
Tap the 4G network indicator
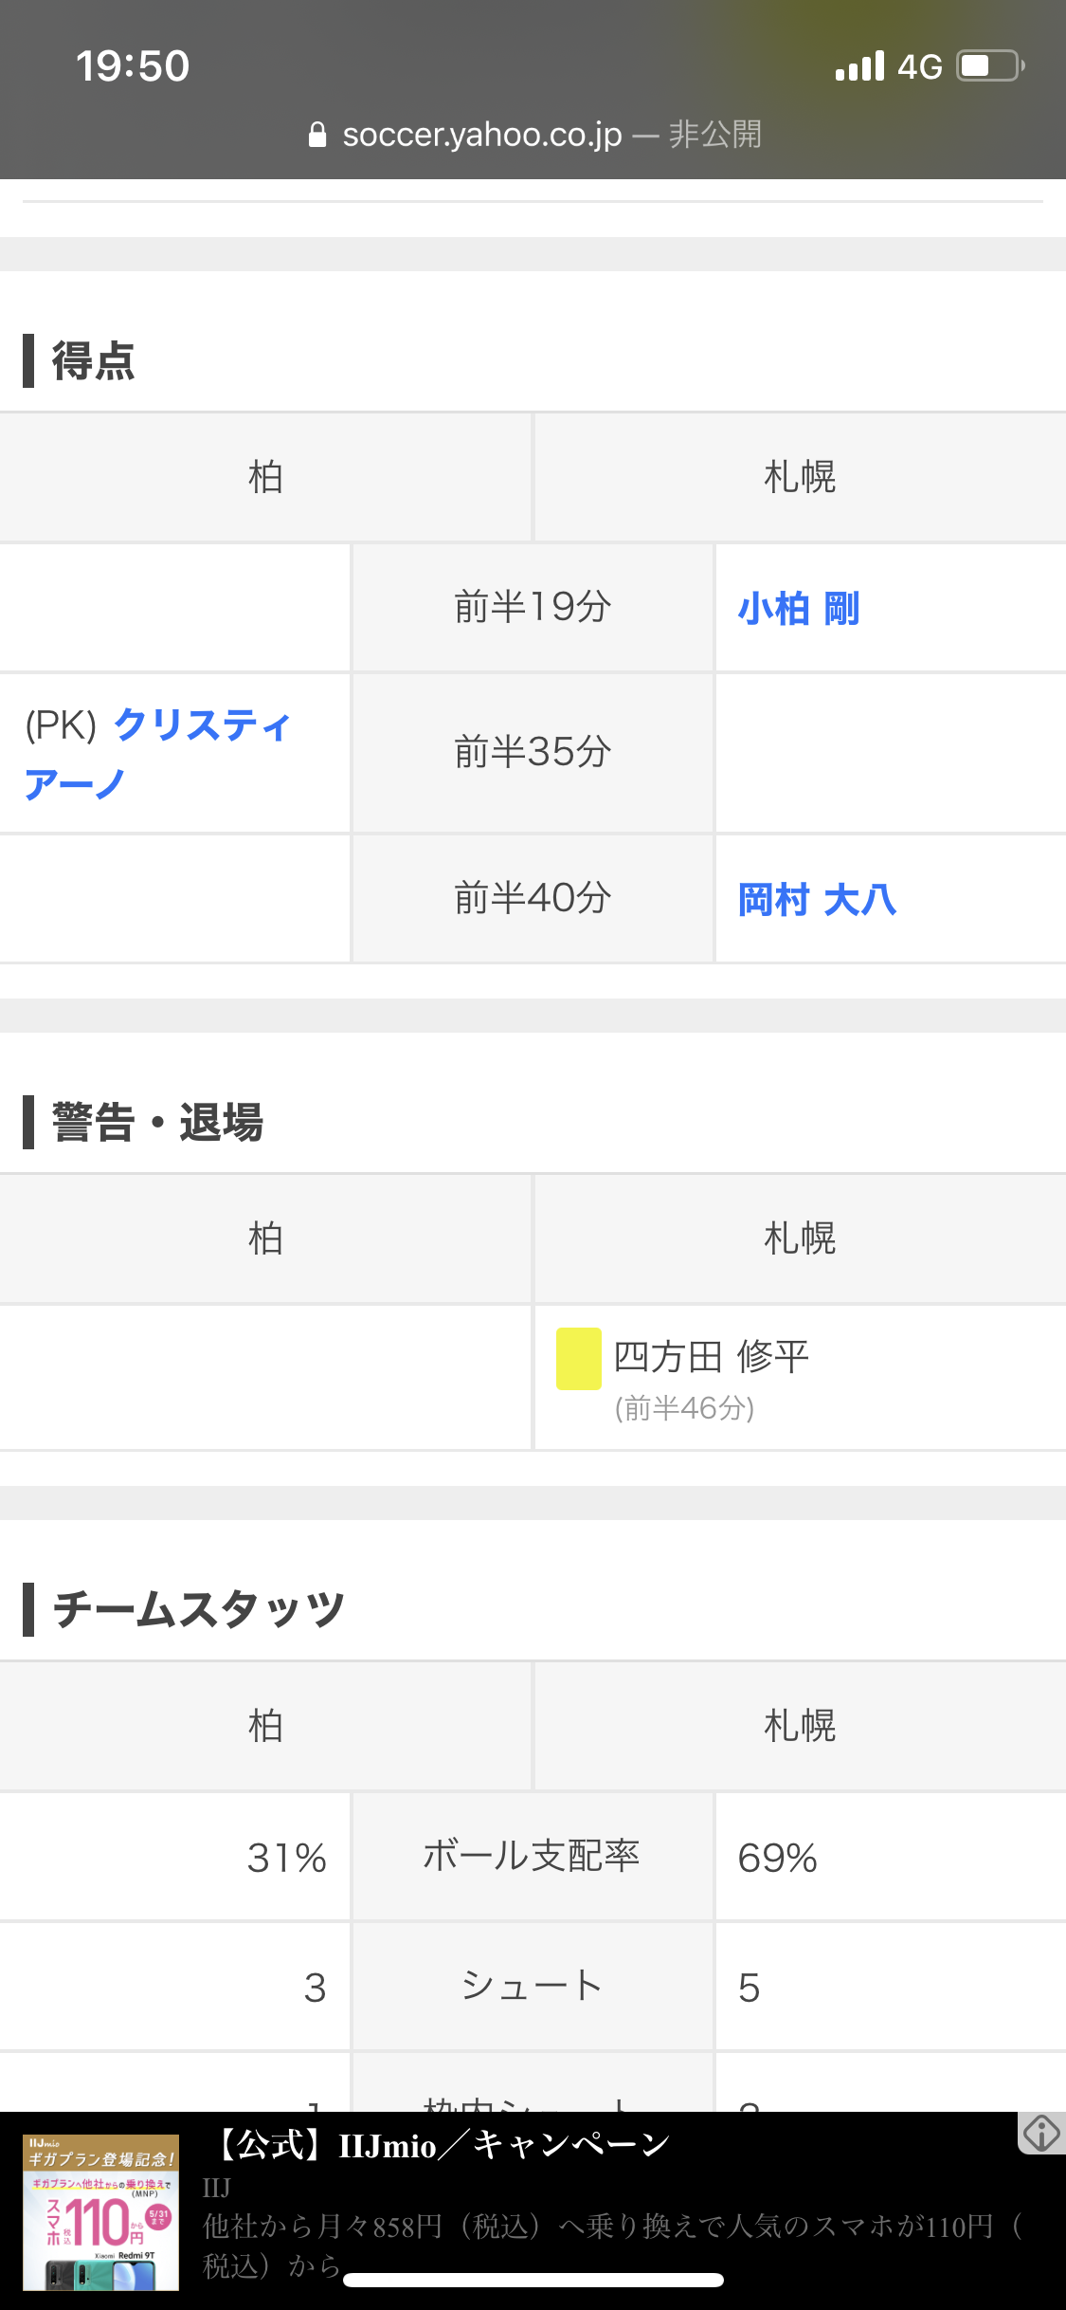point(919,66)
